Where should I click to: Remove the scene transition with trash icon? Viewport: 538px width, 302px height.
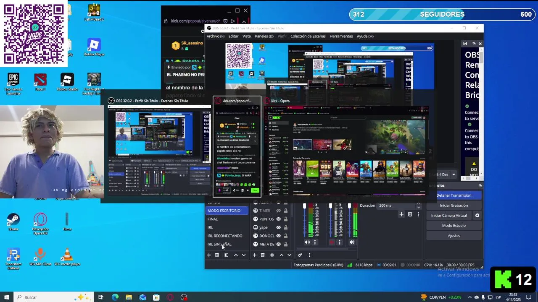click(410, 214)
